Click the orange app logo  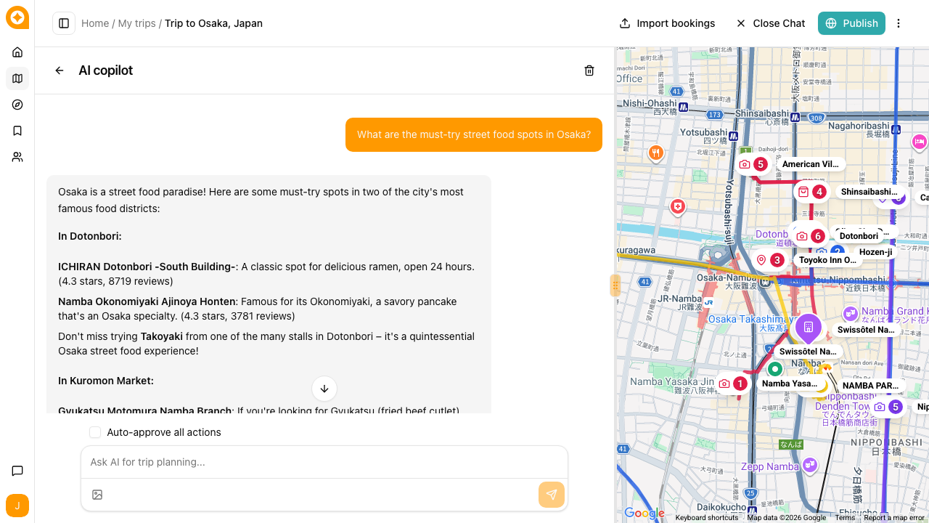17,17
